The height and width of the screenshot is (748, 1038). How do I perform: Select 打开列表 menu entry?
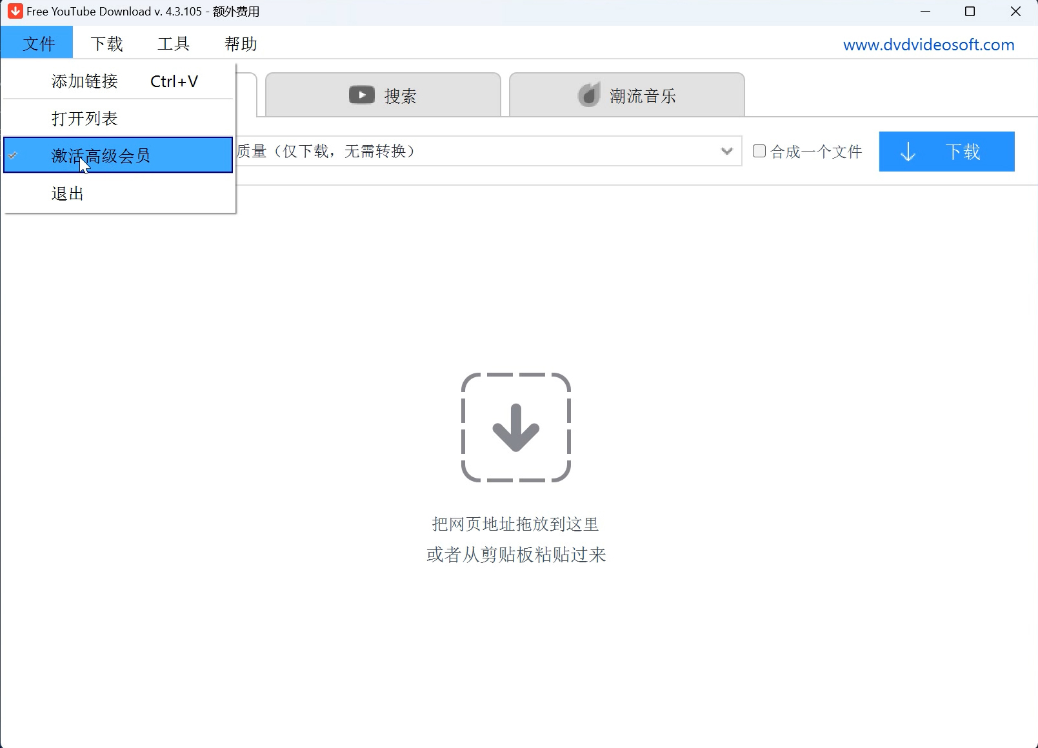[x=85, y=119]
